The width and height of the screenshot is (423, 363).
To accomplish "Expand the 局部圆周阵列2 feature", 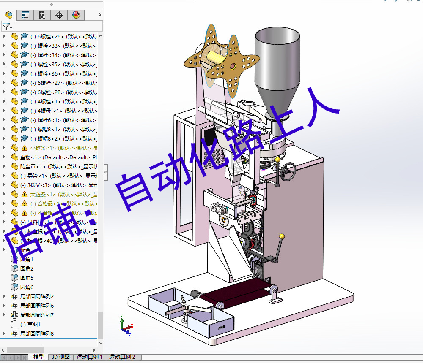I will pyautogui.click(x=4, y=296).
